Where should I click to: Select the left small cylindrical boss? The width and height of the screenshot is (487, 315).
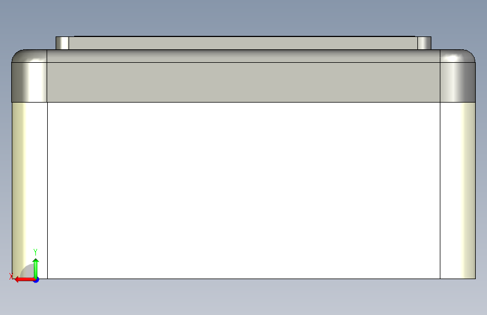click(62, 43)
